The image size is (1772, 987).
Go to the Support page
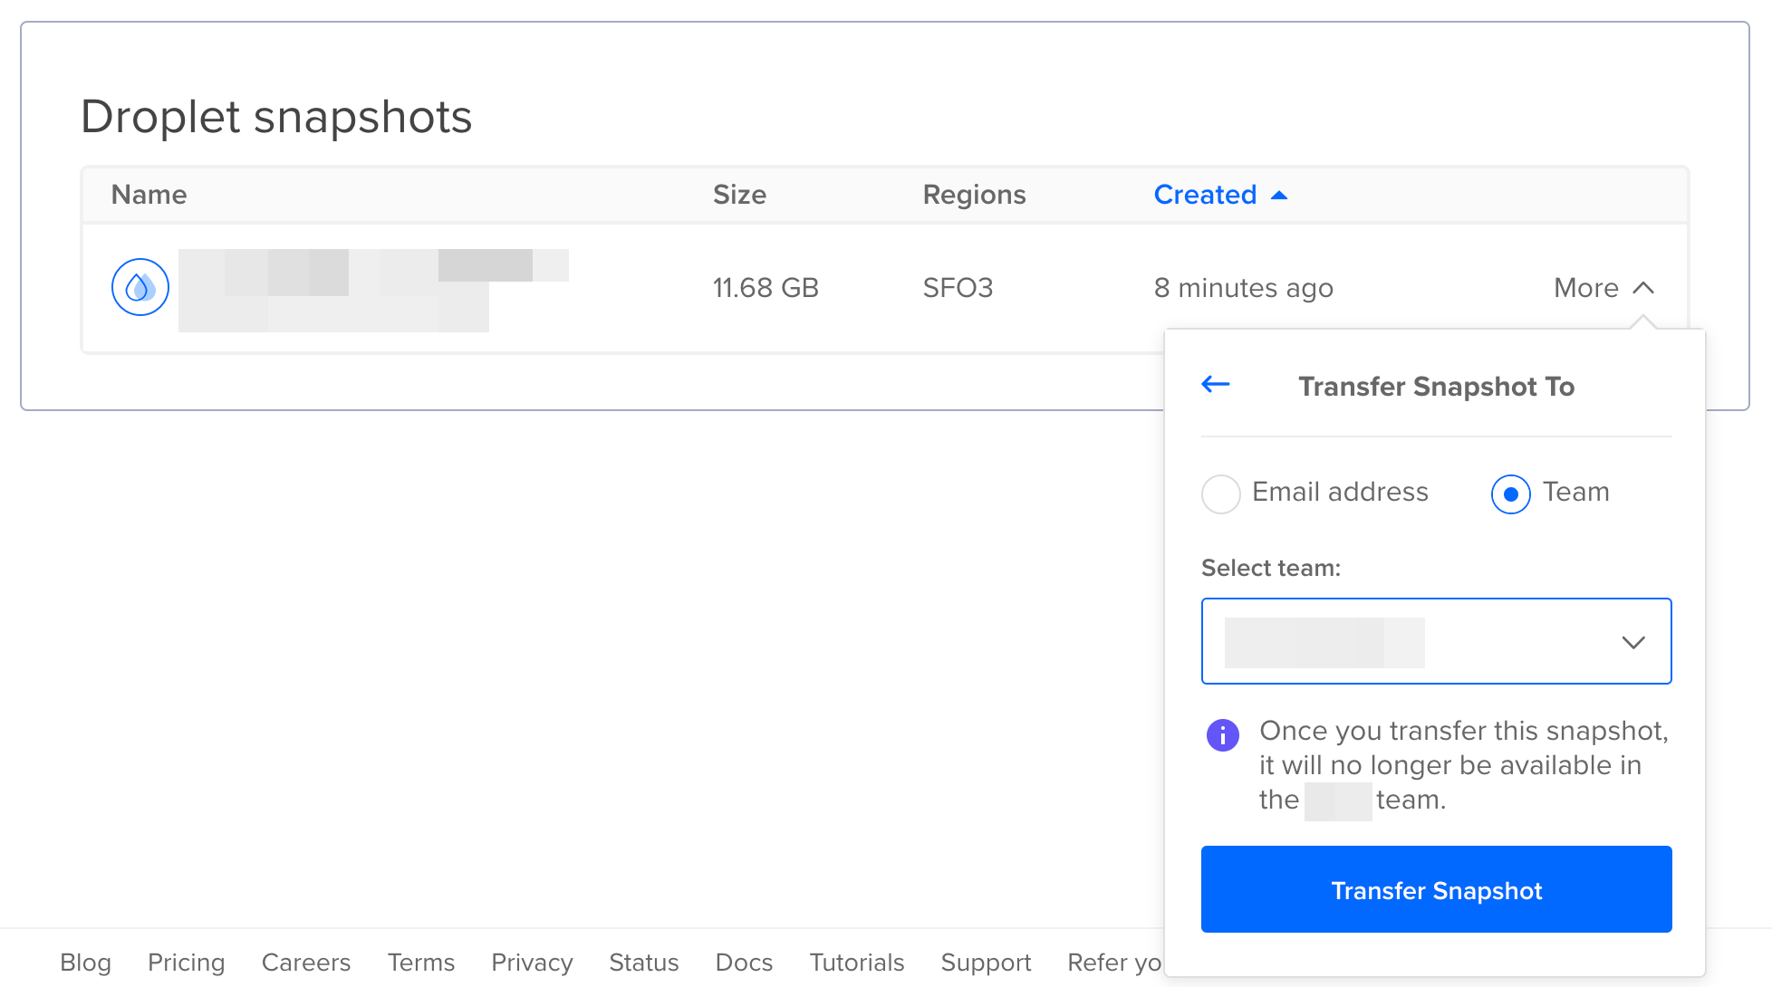coord(986,963)
